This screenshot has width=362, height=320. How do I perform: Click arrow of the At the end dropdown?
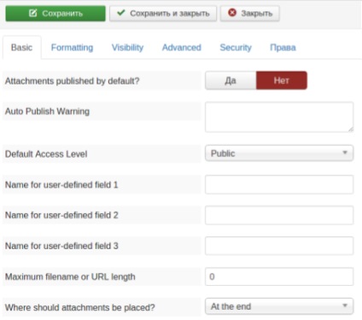tap(345, 305)
